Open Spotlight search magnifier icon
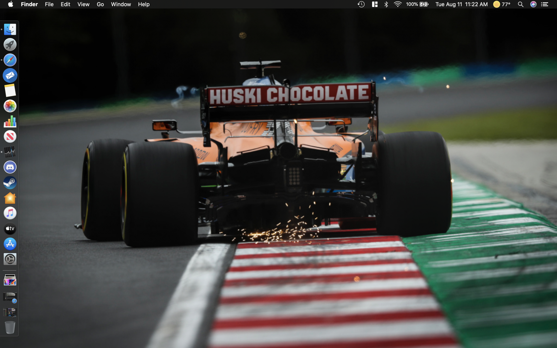Viewport: 557px width, 348px height. 521,4
